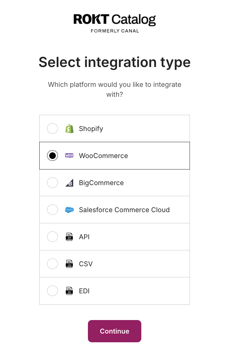This screenshot has height=354, width=228.
Task: Click the ROKT Catalog logo
Action: tap(115, 23)
